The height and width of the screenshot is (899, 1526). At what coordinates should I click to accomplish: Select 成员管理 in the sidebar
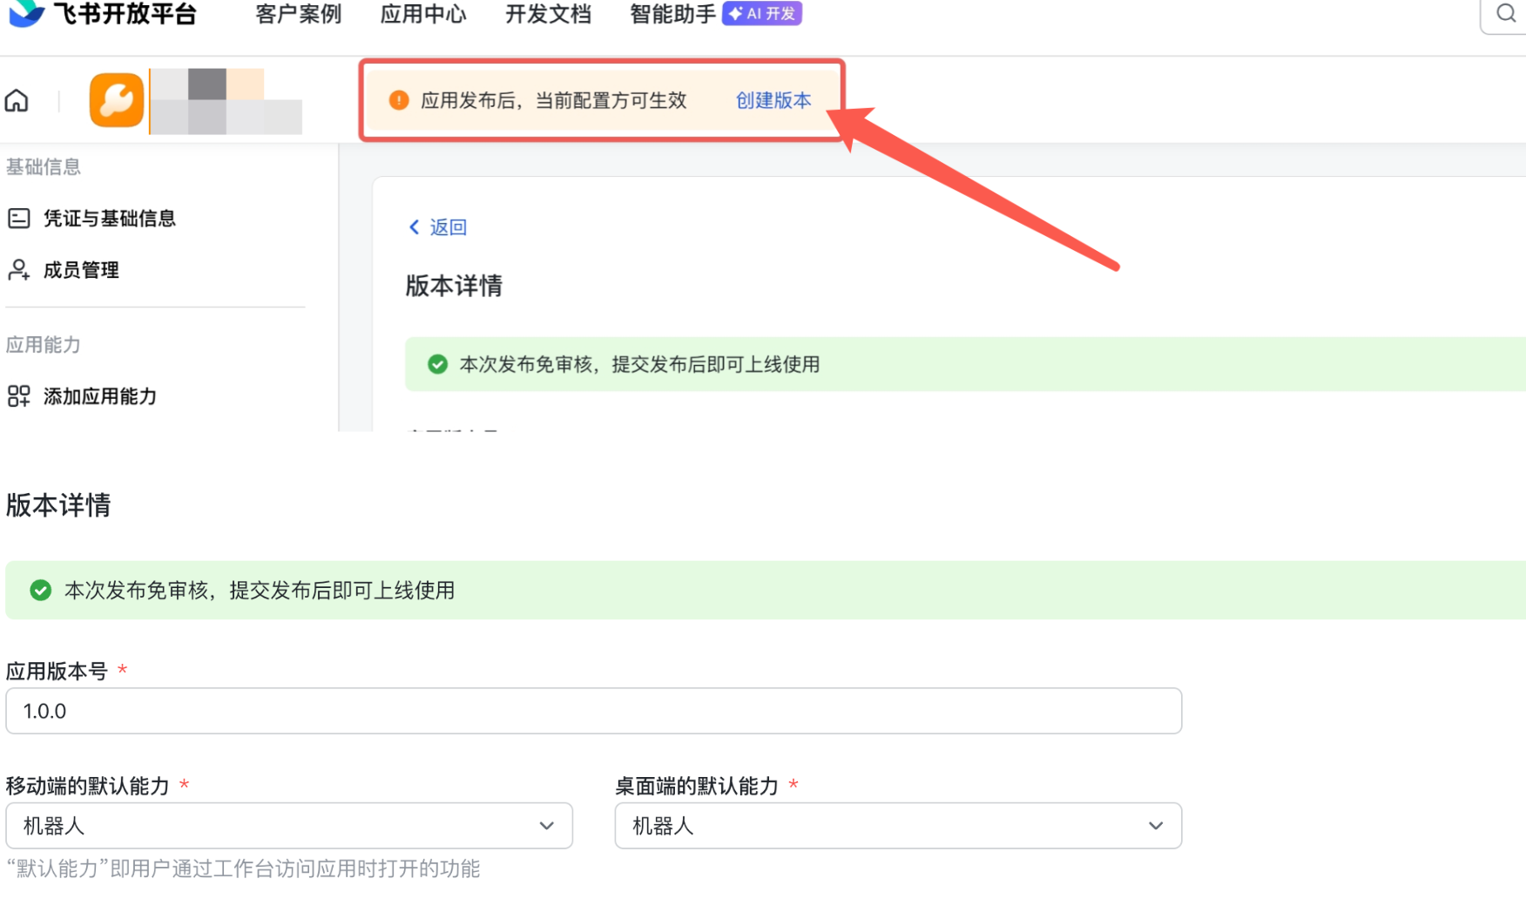click(81, 270)
